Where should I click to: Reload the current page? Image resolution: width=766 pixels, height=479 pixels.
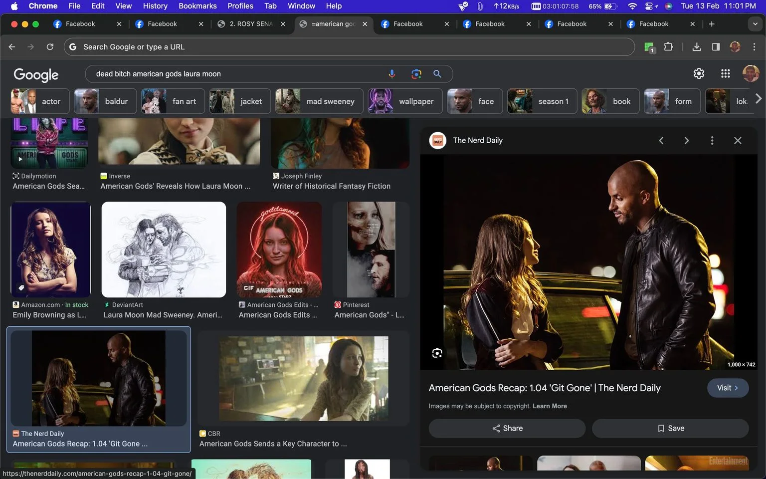pyautogui.click(x=50, y=47)
